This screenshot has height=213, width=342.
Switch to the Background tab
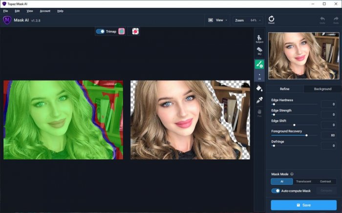click(322, 89)
